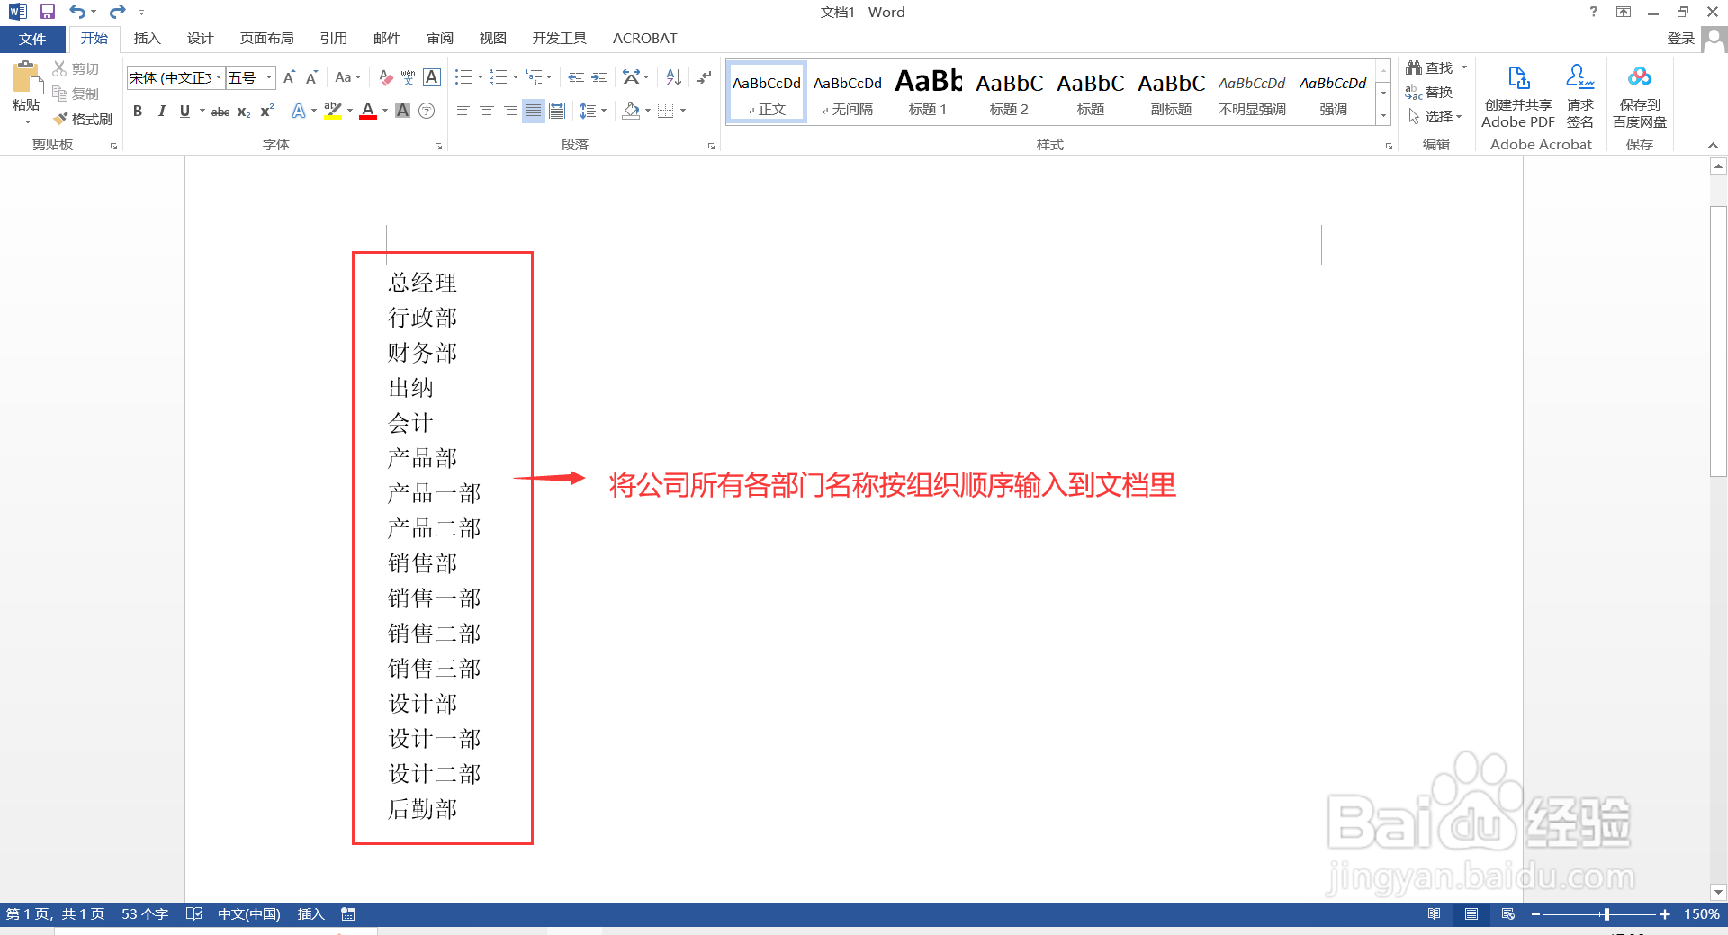Switch to the ACROBAT tab
The width and height of the screenshot is (1728, 935).
pyautogui.click(x=644, y=39)
